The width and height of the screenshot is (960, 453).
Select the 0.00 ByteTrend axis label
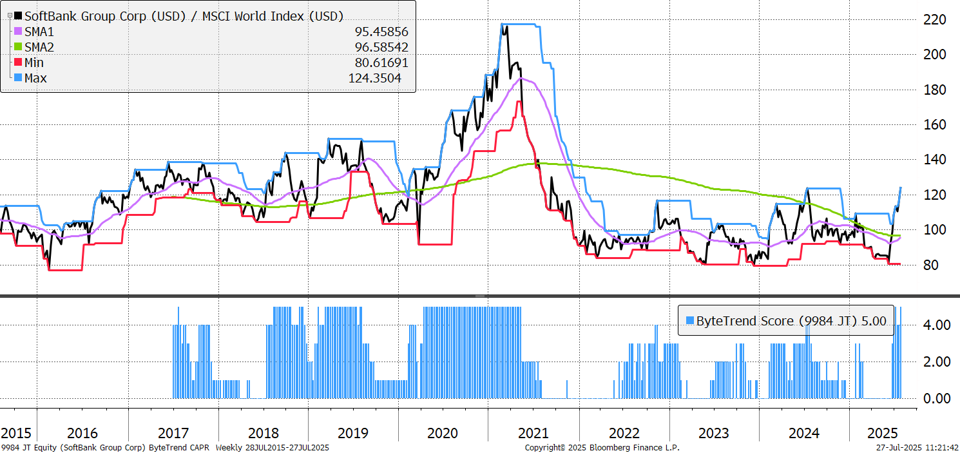pyautogui.click(x=937, y=398)
